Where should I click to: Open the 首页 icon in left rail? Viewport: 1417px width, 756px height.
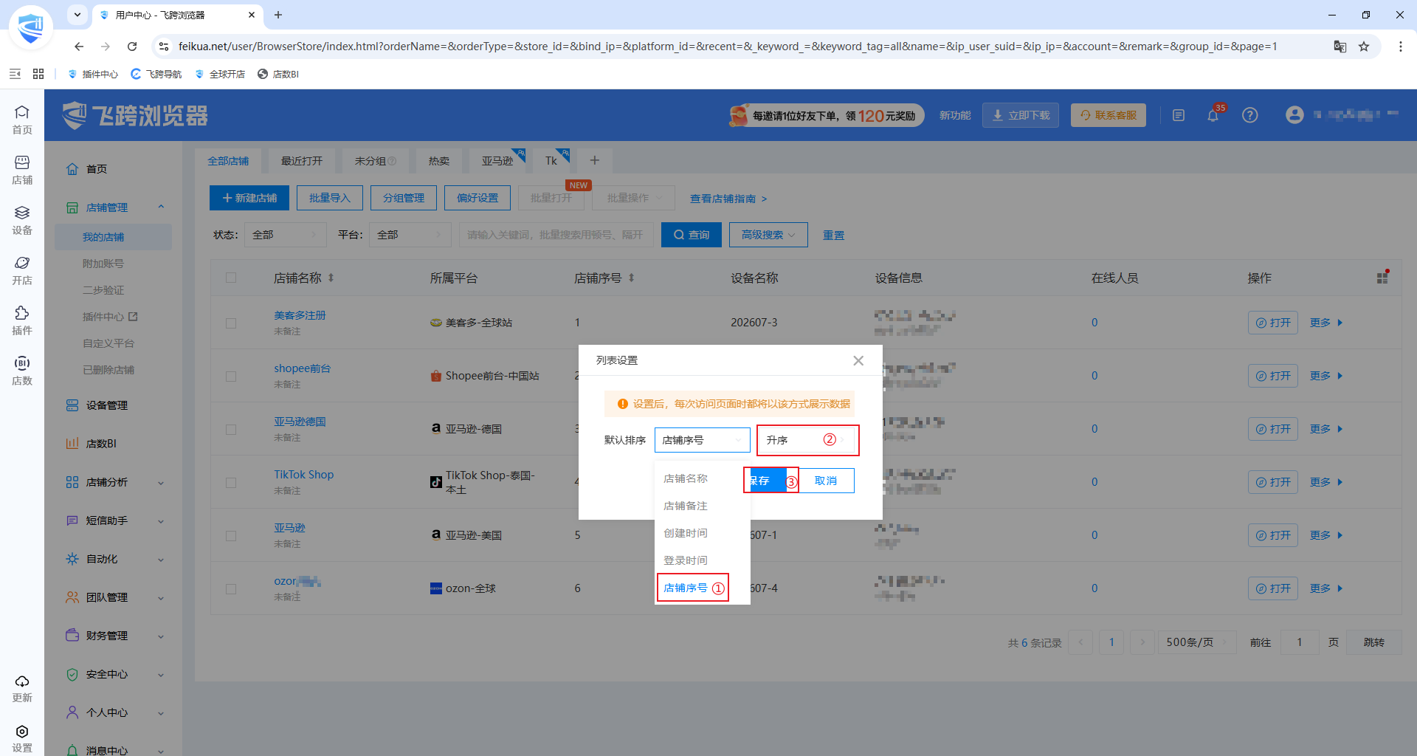[22, 120]
